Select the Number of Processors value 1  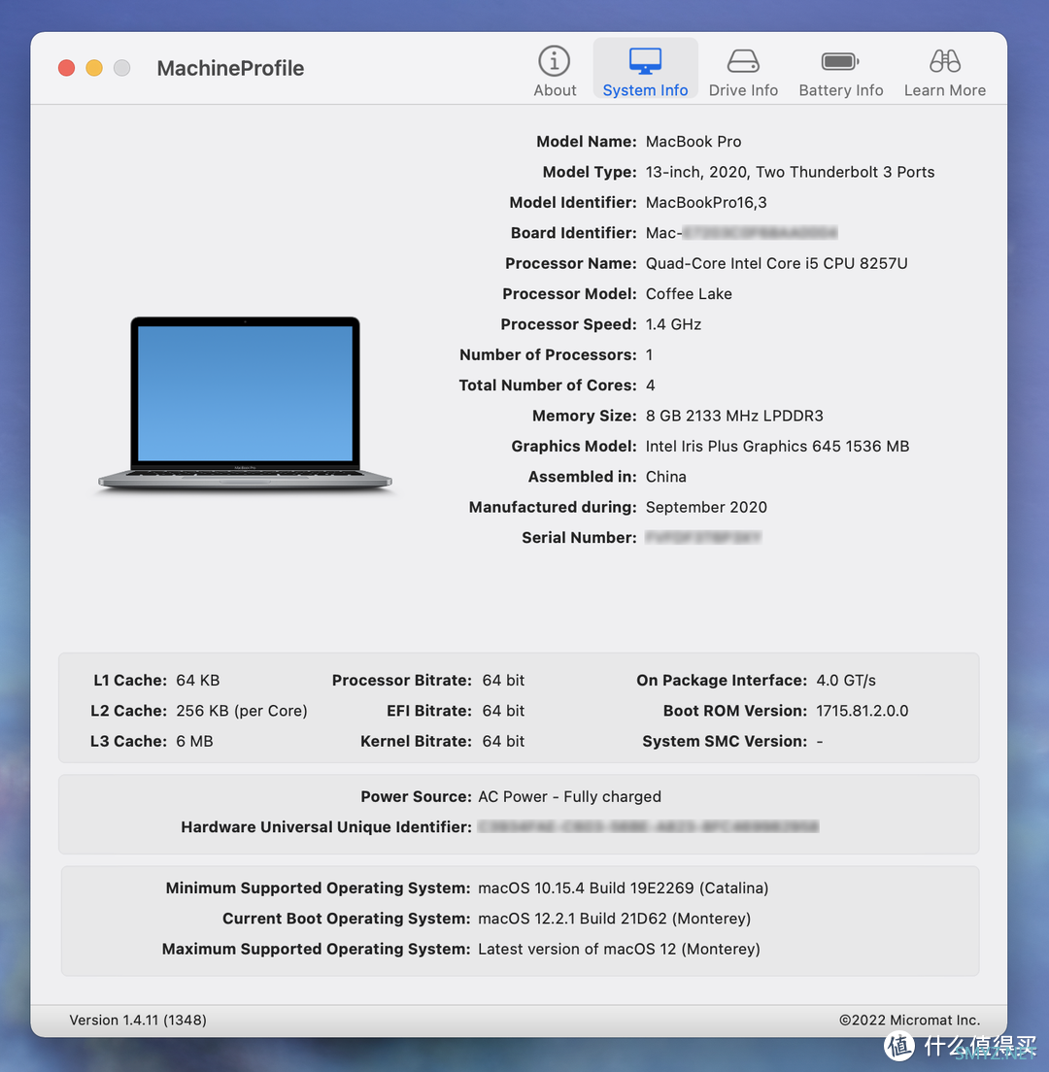(x=649, y=354)
